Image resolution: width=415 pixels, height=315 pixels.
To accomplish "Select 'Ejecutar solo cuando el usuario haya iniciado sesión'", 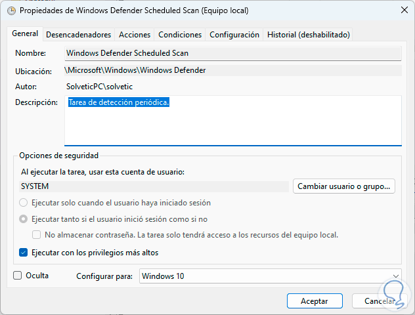I will pos(24,203).
